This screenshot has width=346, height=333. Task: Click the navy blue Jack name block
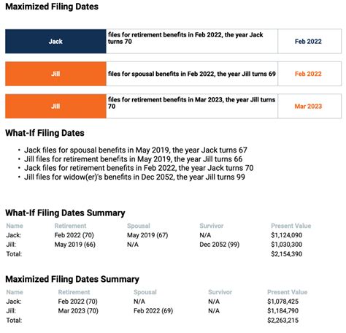(55, 42)
